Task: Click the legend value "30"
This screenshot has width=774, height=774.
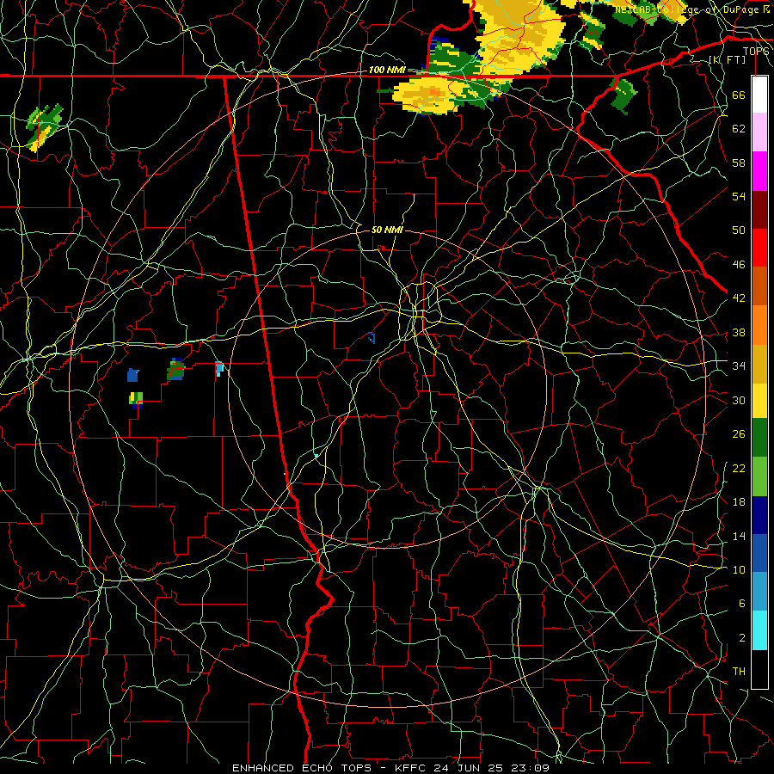Action: coord(739,400)
